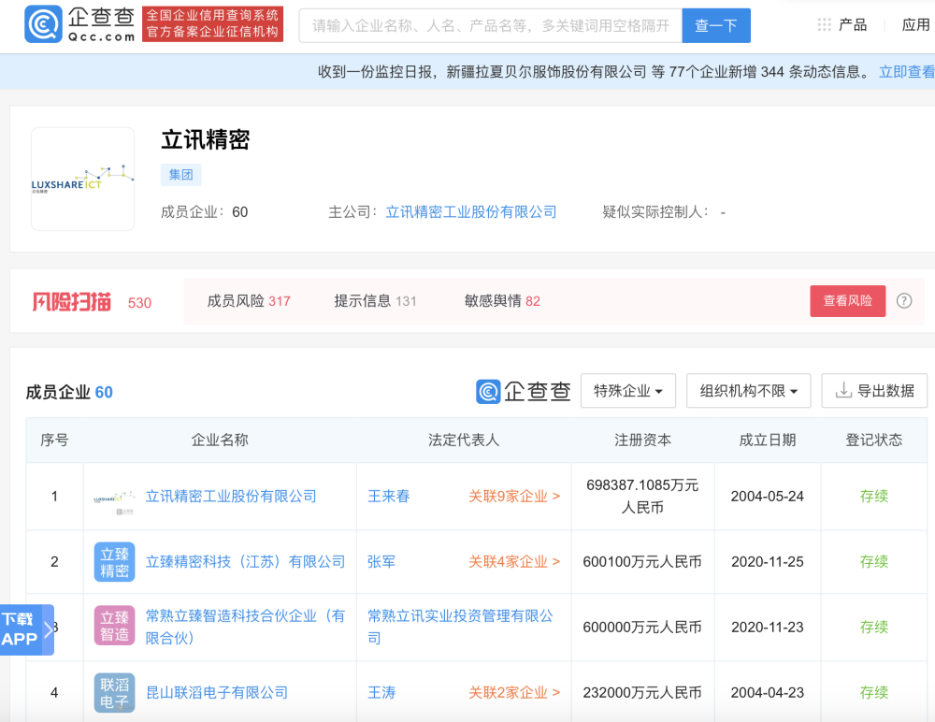Screen dimensions: 935x722
Task: Focus the company name search field
Action: coord(490,25)
